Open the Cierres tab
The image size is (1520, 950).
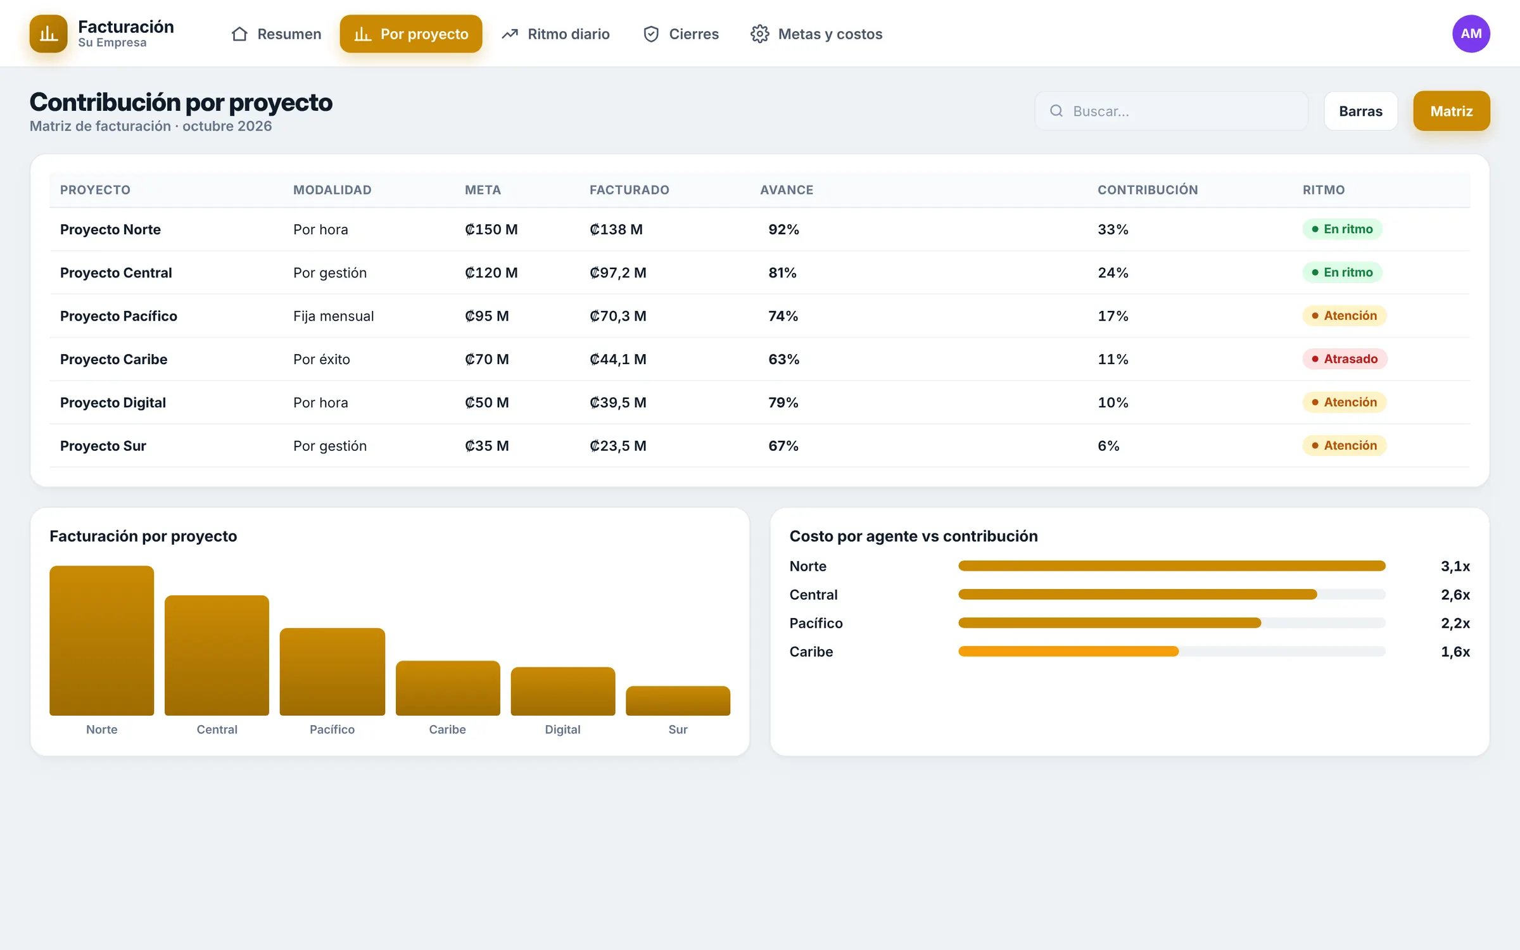pyautogui.click(x=681, y=34)
